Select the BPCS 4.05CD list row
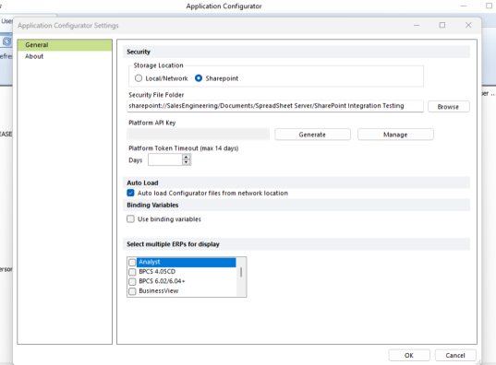Viewport: 496px width, 365px height. point(187,272)
